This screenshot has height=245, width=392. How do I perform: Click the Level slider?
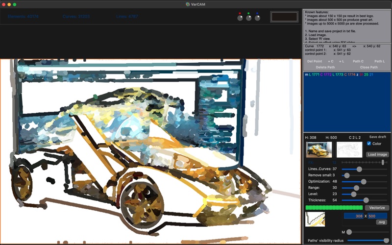[x=364, y=194]
